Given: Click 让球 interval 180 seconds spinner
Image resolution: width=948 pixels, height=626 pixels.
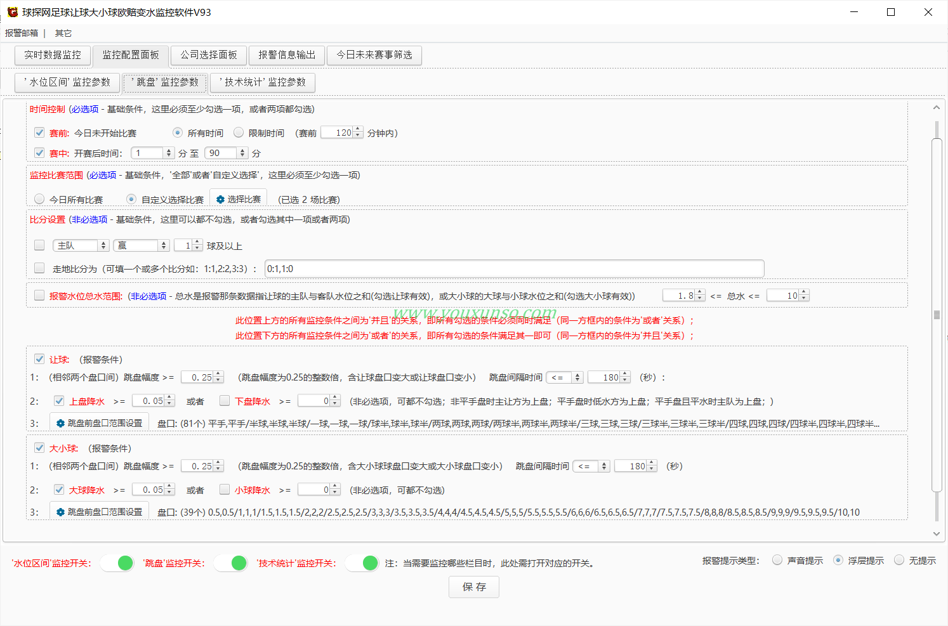Looking at the screenshot, I should tap(609, 377).
